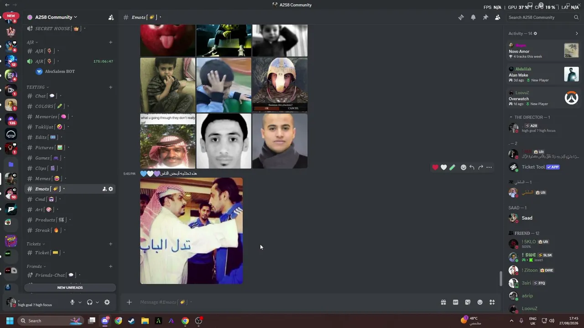Open Emots channel settings gear
584x328 pixels.
click(110, 189)
